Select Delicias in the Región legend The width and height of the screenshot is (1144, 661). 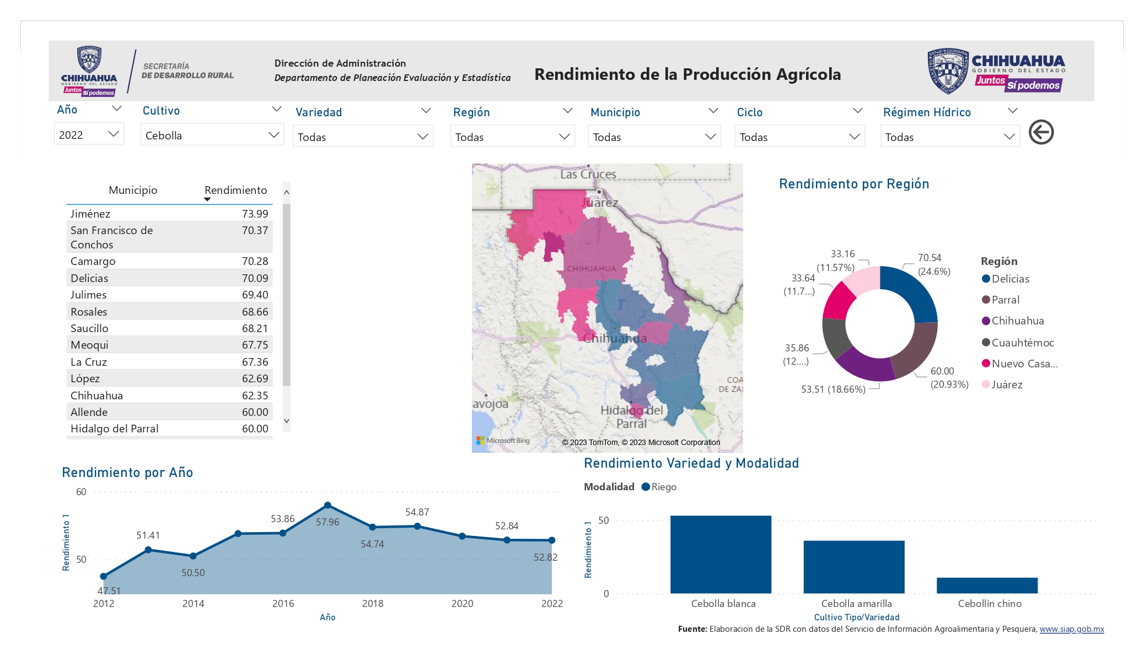tap(1006, 279)
